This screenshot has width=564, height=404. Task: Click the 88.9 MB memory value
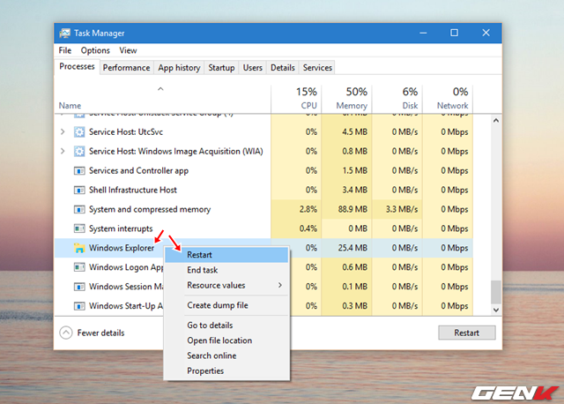click(352, 209)
